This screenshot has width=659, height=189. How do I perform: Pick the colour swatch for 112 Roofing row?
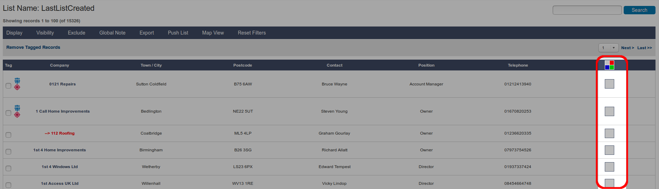tap(609, 133)
